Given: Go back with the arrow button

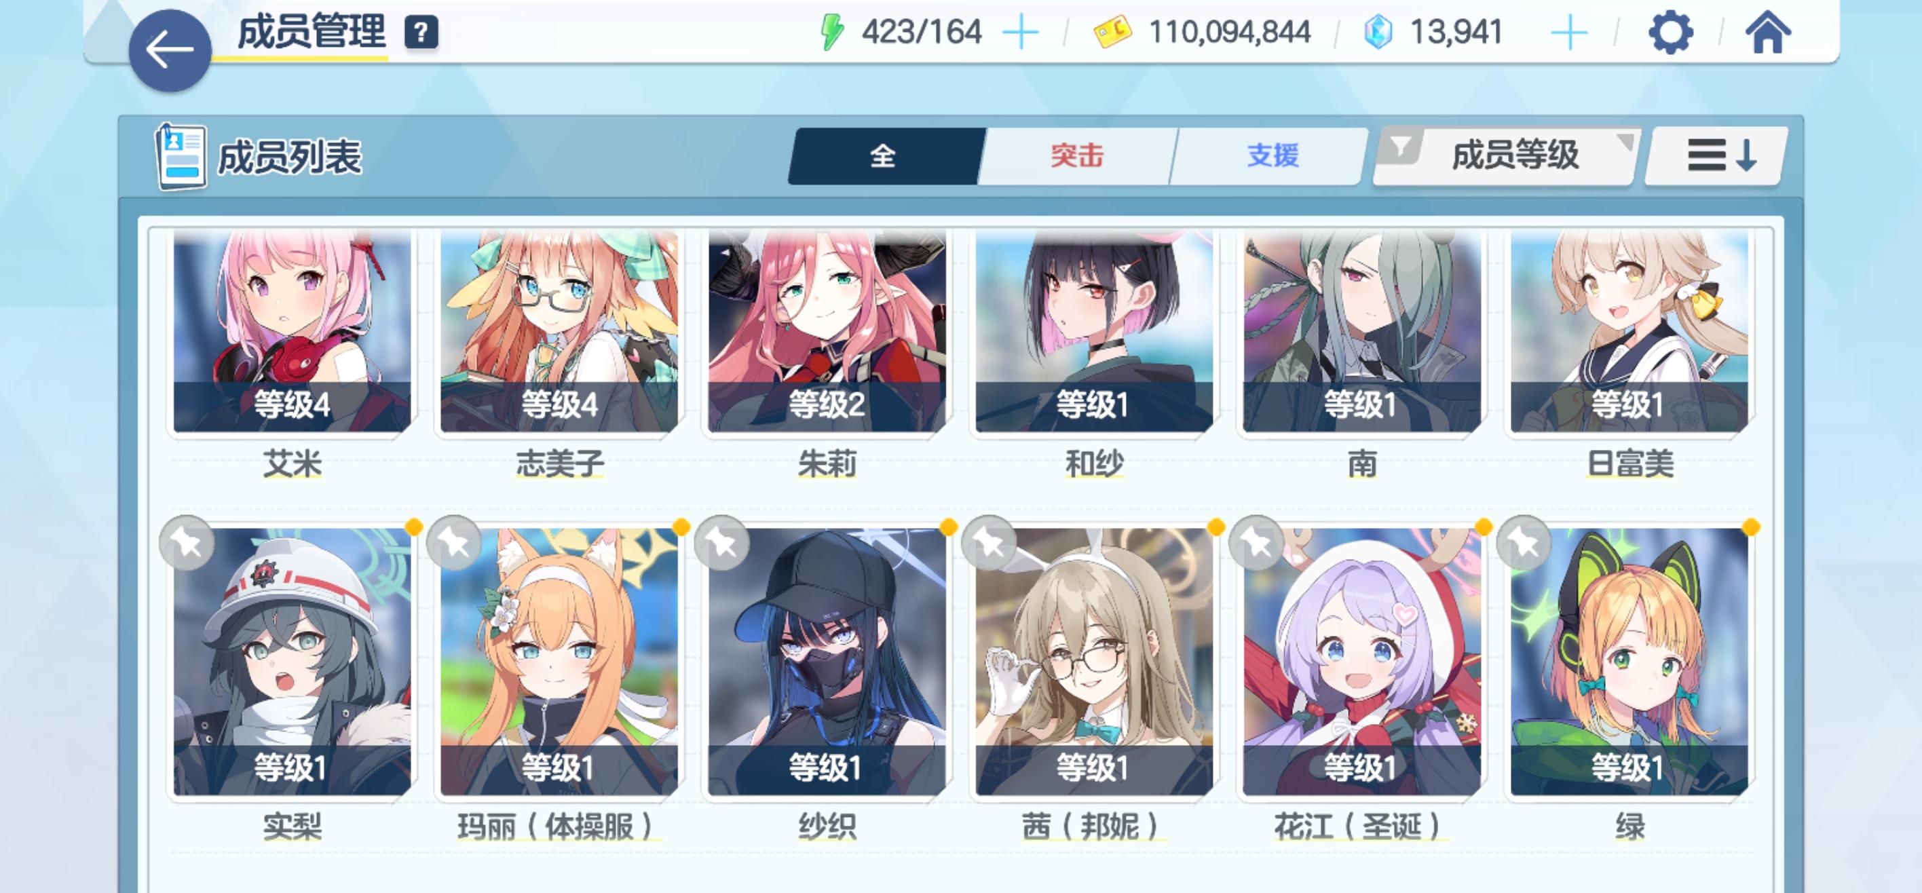Looking at the screenshot, I should 170,50.
